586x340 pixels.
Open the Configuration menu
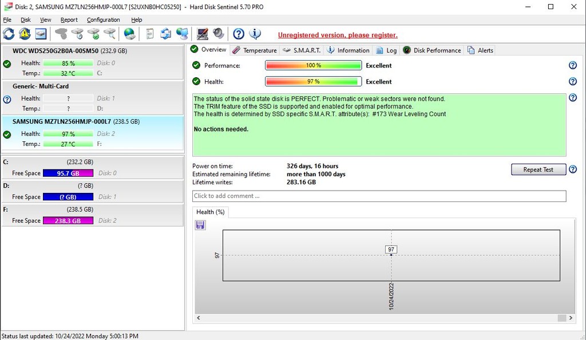(x=104, y=20)
